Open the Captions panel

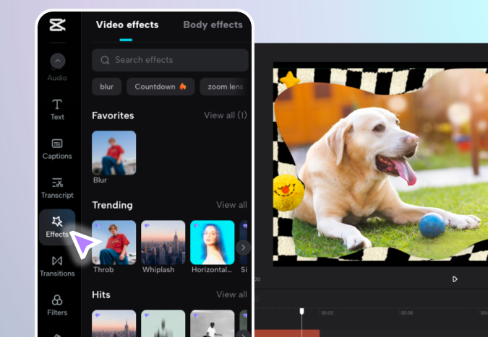pyautogui.click(x=57, y=149)
